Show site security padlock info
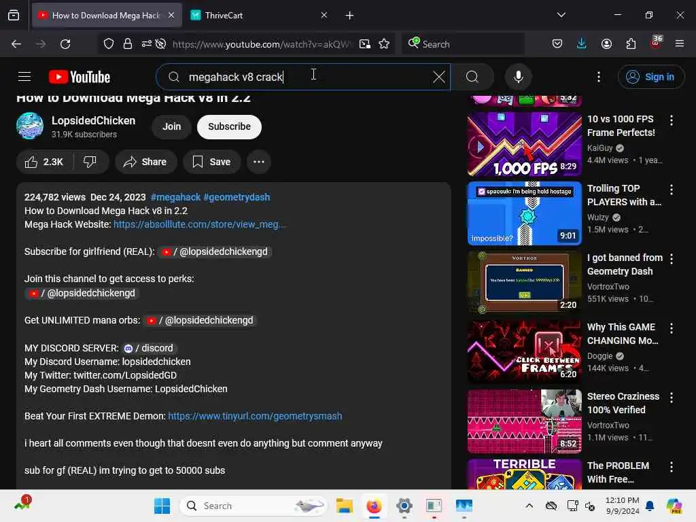Screen dimensions: 696x522 [x=127, y=44]
